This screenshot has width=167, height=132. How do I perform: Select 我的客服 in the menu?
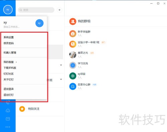(x=9, y=62)
